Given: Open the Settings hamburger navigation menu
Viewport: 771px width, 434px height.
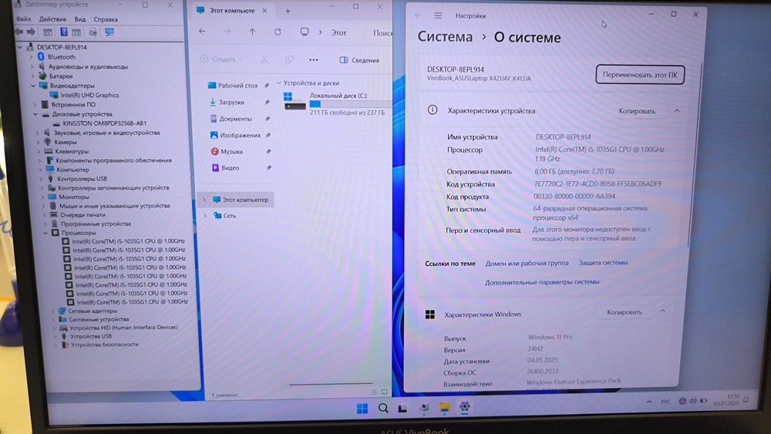Looking at the screenshot, I should 438,15.
